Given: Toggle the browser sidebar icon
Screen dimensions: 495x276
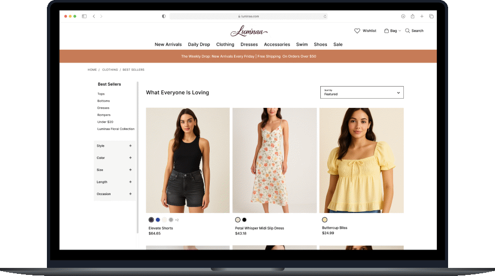Looking at the screenshot, I should tap(84, 16).
